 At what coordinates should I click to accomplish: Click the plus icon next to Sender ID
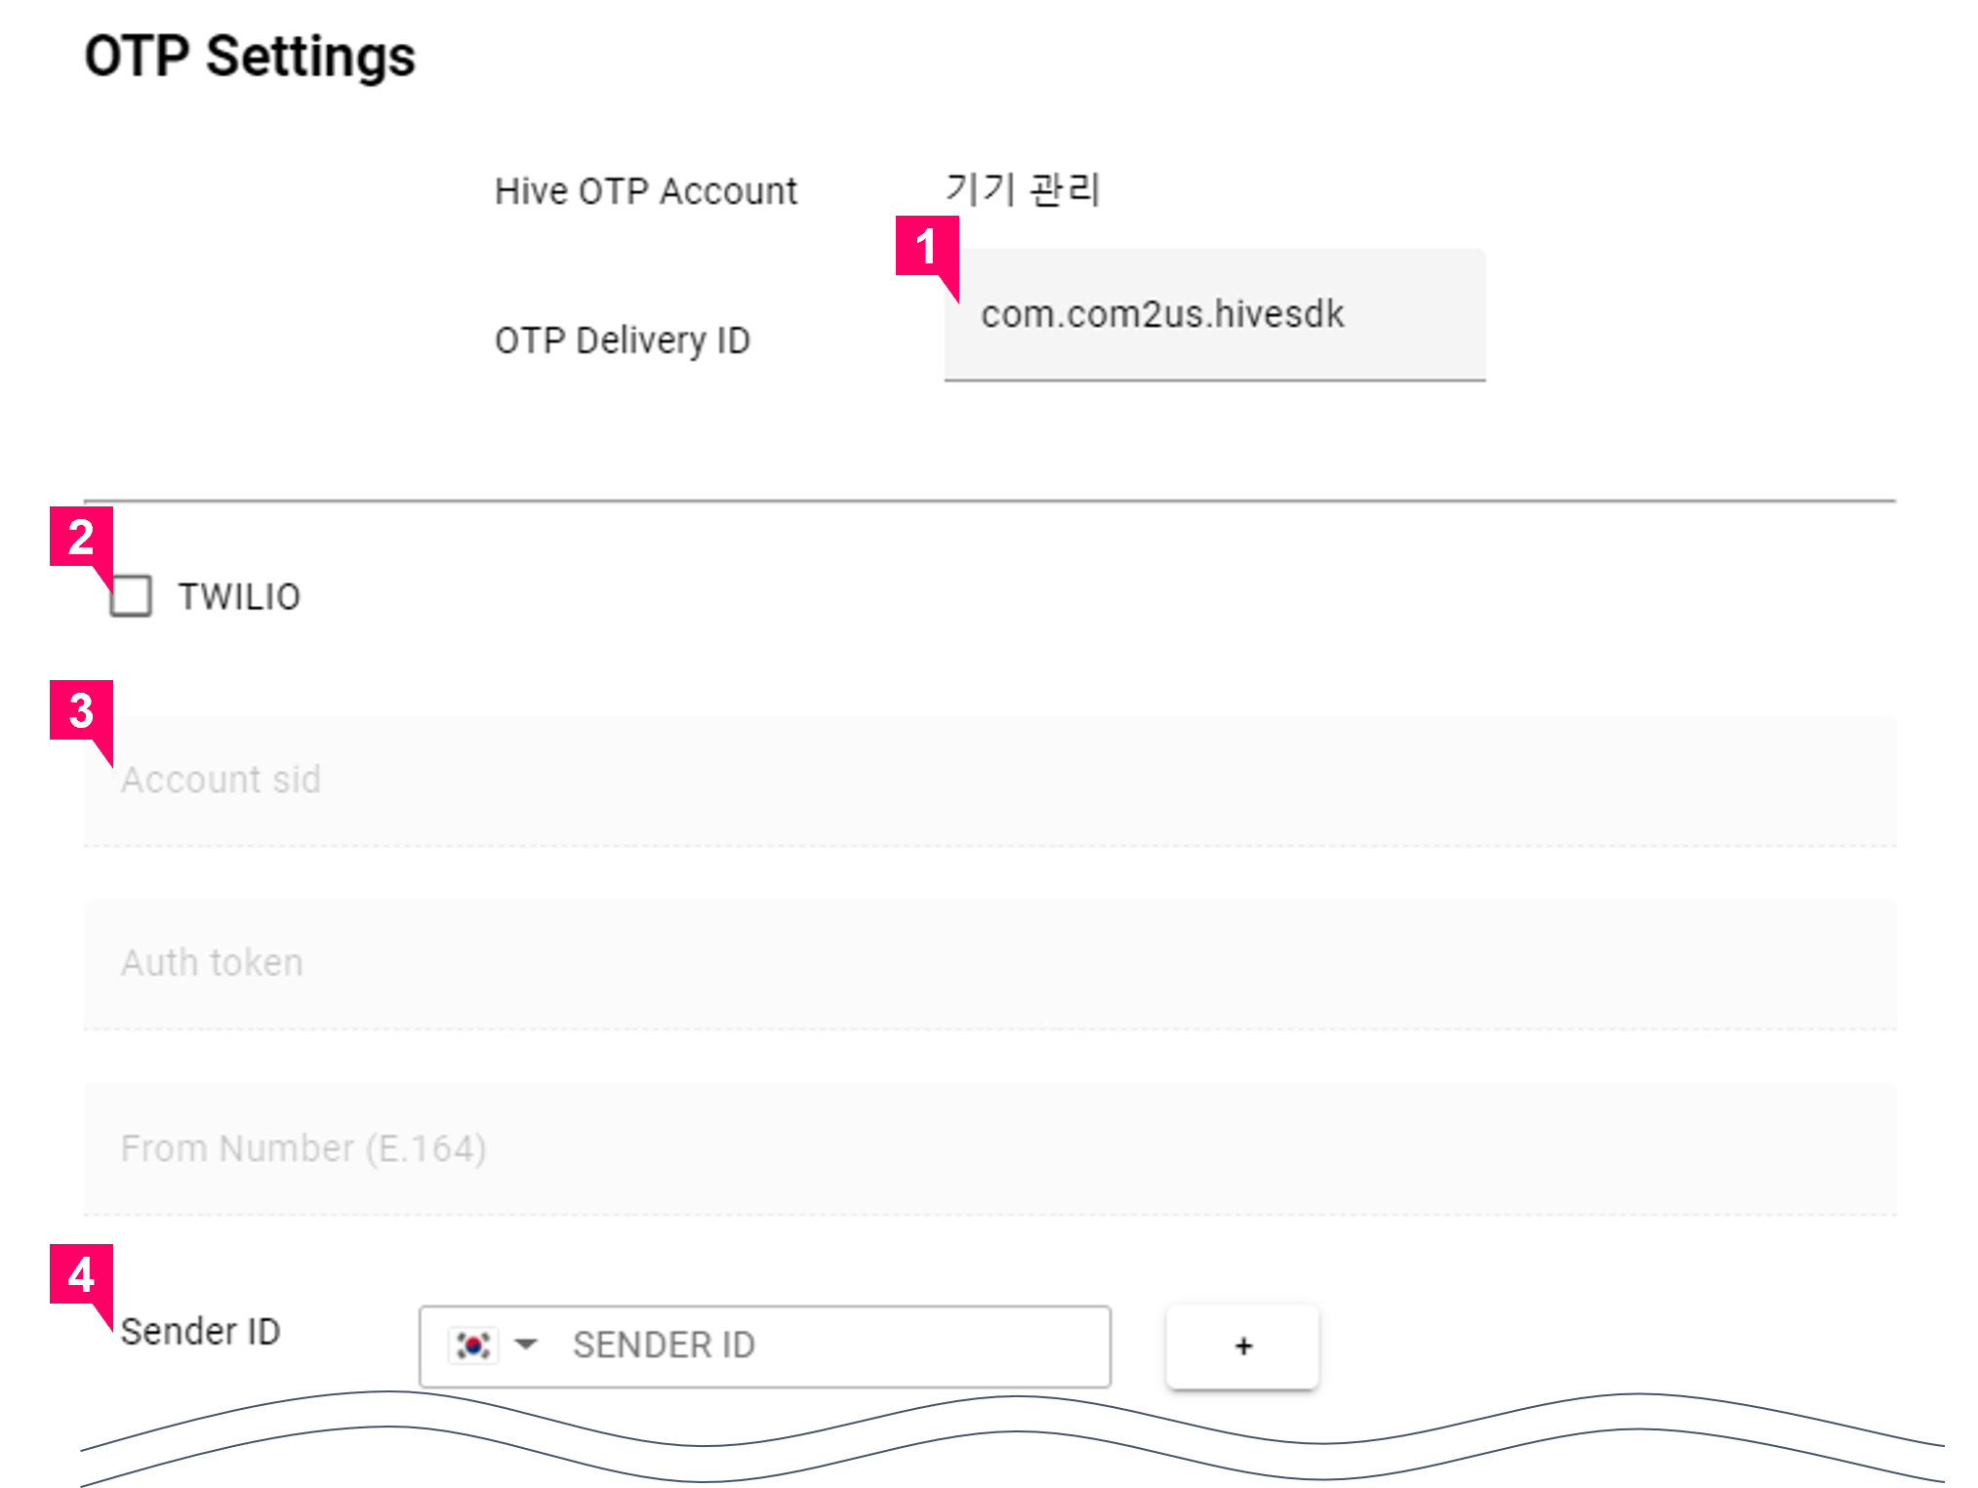click(1241, 1346)
